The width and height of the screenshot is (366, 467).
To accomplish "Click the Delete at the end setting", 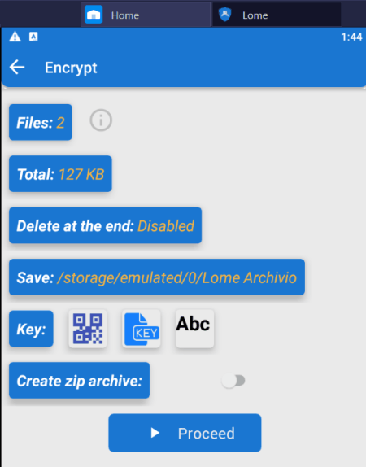I will (x=106, y=225).
